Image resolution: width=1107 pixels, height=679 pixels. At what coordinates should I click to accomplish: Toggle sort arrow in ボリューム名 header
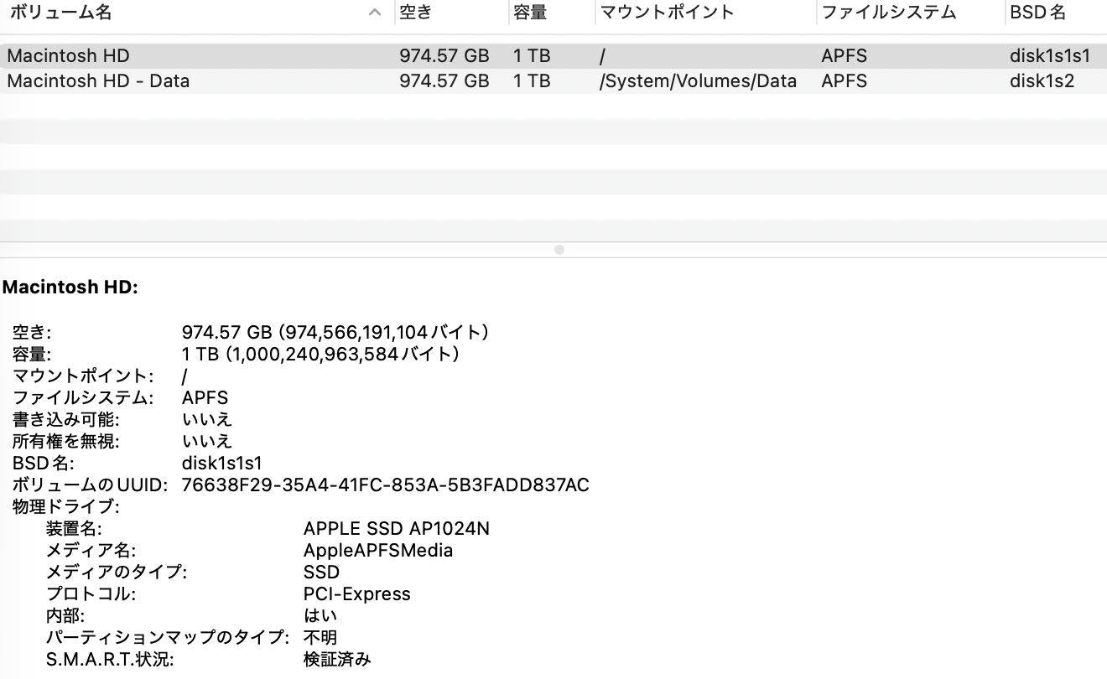[376, 13]
